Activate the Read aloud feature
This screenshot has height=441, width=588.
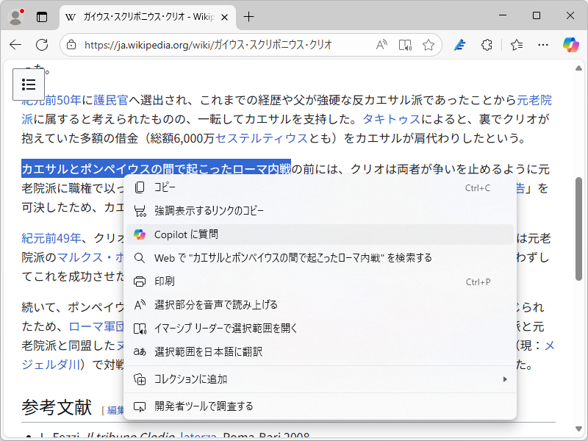381,45
